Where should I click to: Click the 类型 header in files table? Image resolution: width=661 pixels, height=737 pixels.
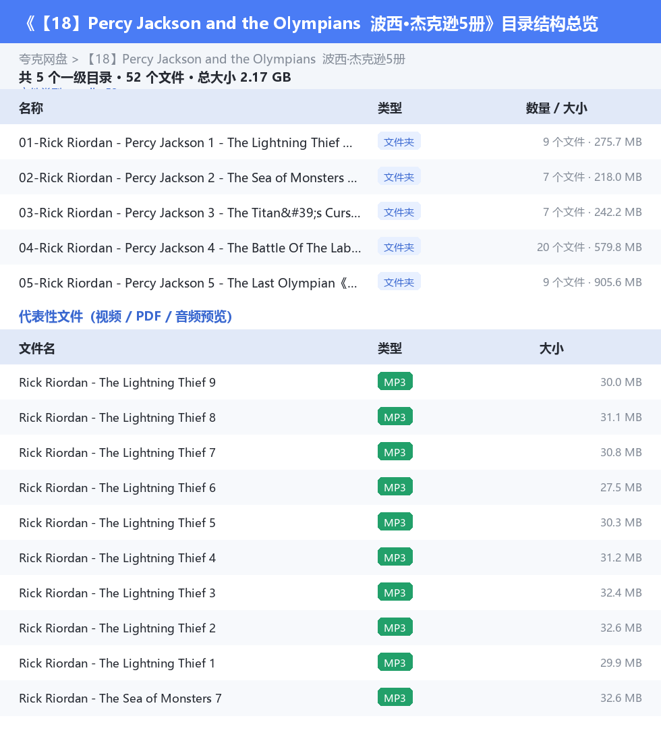point(390,348)
